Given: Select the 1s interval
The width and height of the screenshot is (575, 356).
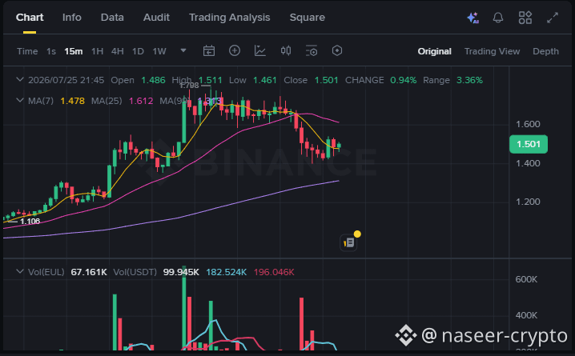Looking at the screenshot, I should pos(51,51).
